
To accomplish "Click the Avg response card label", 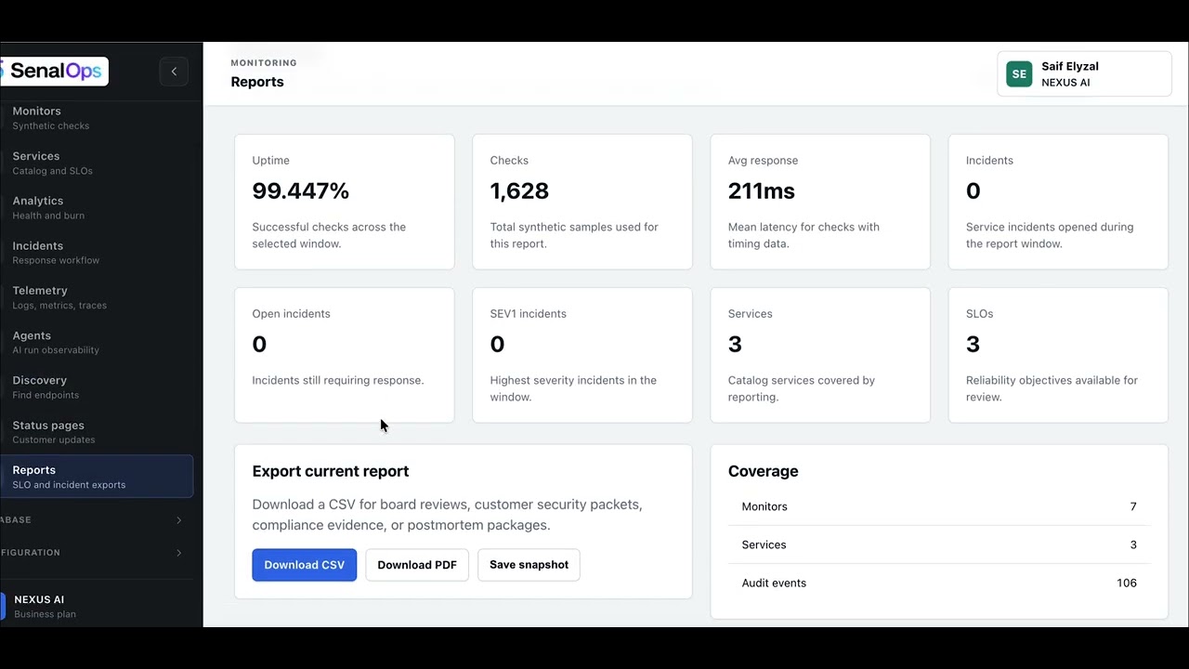I will pos(763,161).
